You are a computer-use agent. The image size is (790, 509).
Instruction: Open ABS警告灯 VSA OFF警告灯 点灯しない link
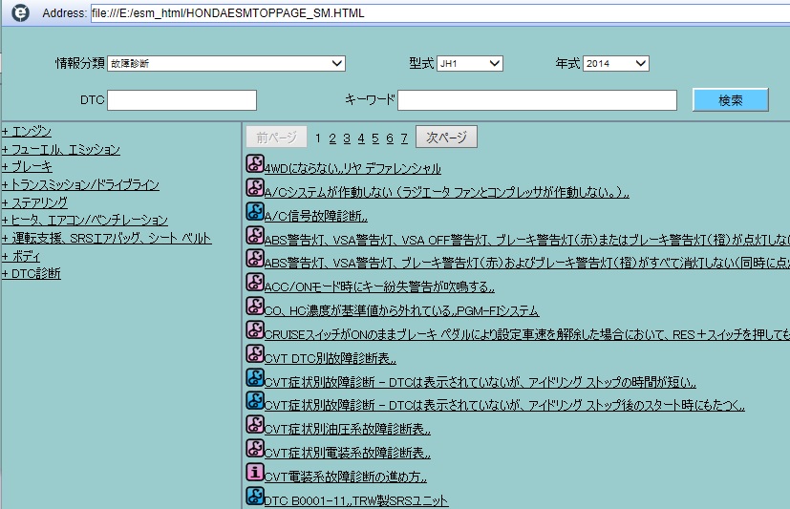[x=527, y=240]
